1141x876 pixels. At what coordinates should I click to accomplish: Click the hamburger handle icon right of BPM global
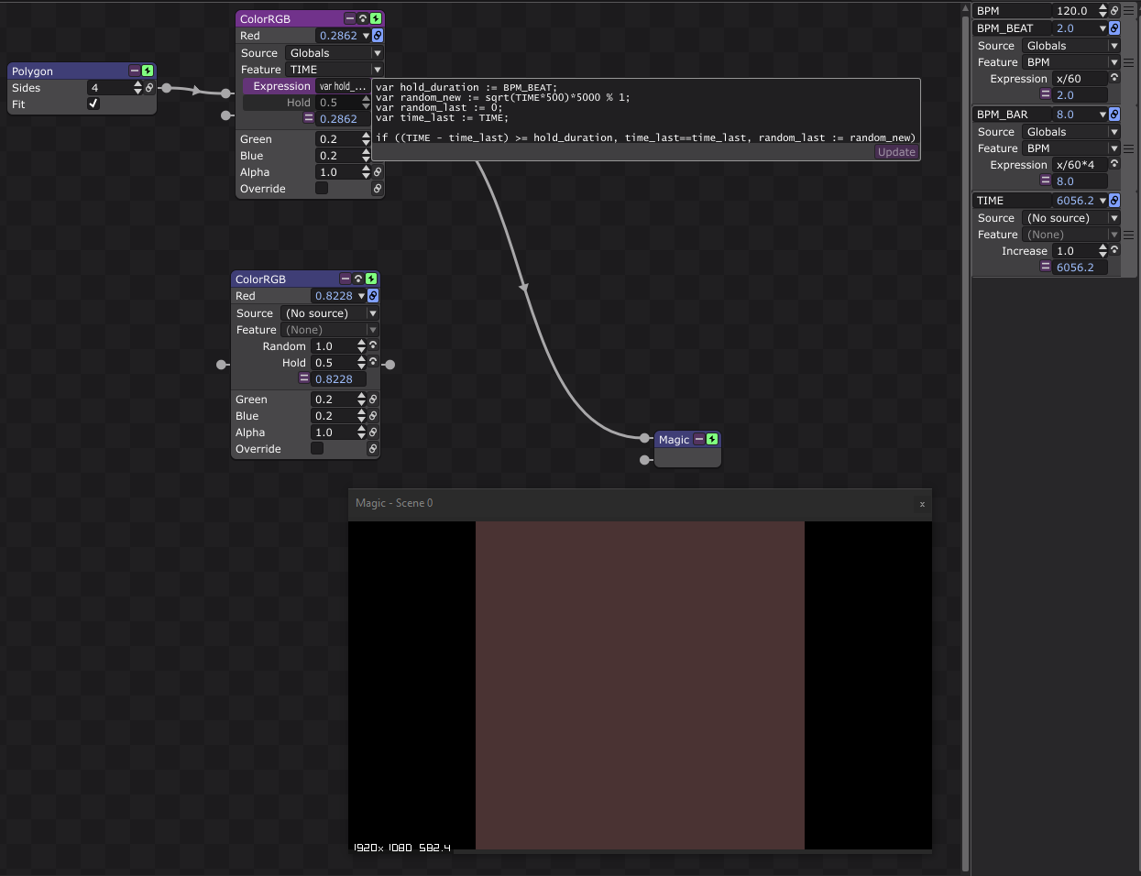1129,11
